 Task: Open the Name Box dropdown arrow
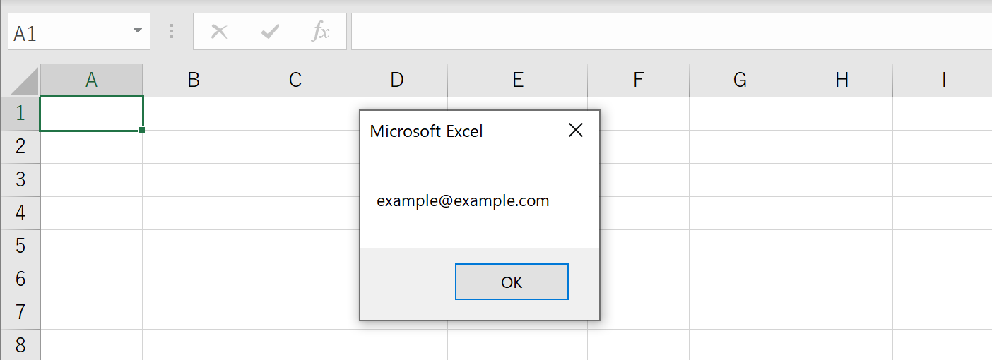pos(137,32)
